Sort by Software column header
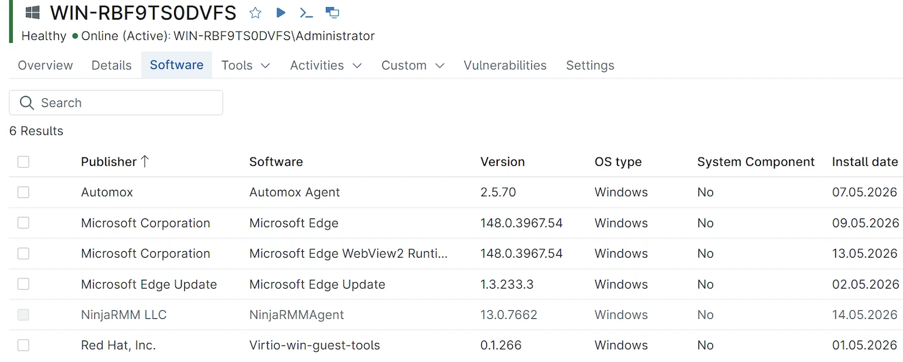The image size is (903, 362). [276, 161]
